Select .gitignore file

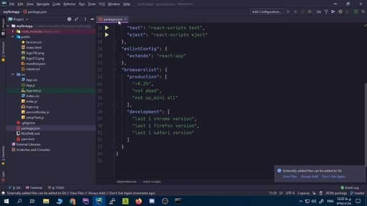click(x=28, y=123)
